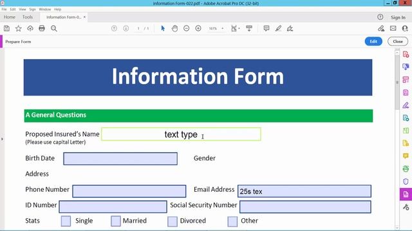
Task: Zoom out with minus circle
Action: click(x=186, y=28)
